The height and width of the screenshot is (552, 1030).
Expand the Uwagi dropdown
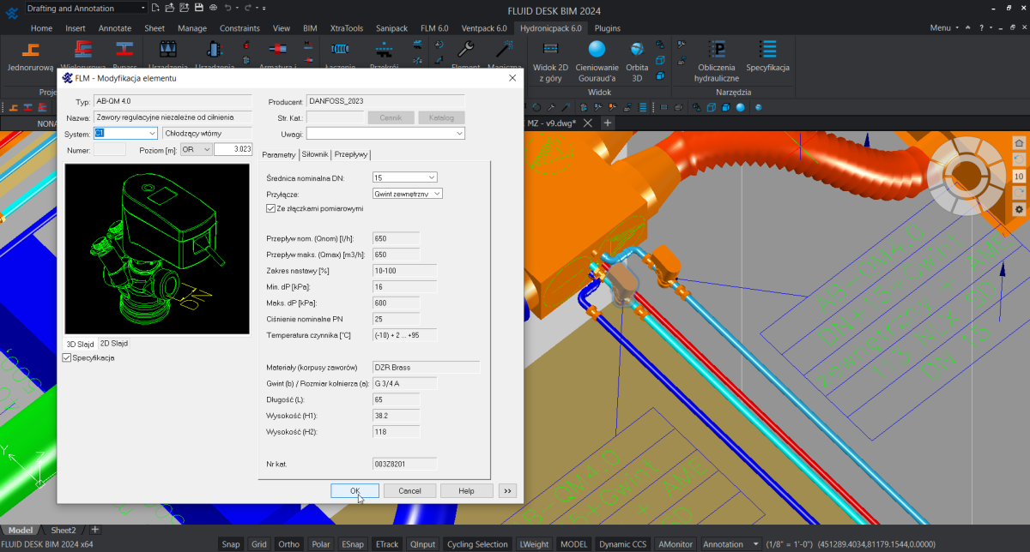(459, 133)
